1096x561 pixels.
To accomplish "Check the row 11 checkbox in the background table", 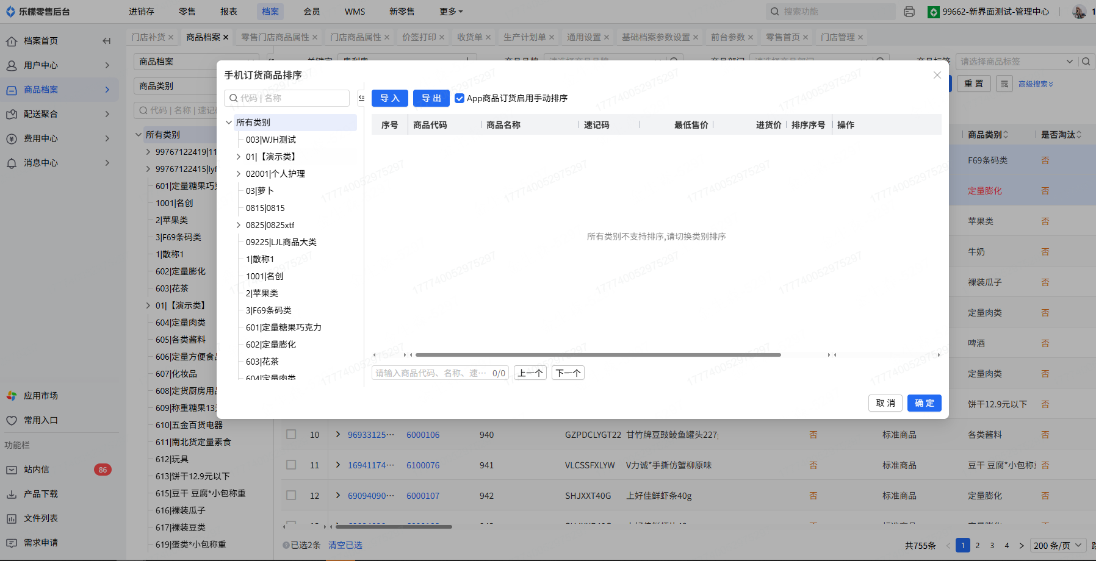I will [x=291, y=465].
